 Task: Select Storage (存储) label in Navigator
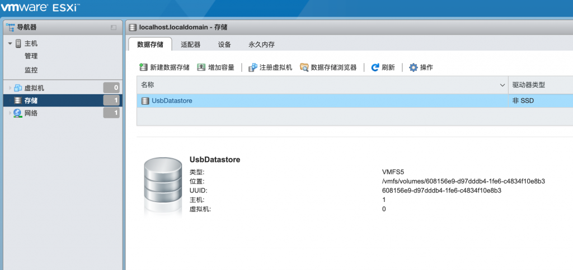(x=31, y=100)
